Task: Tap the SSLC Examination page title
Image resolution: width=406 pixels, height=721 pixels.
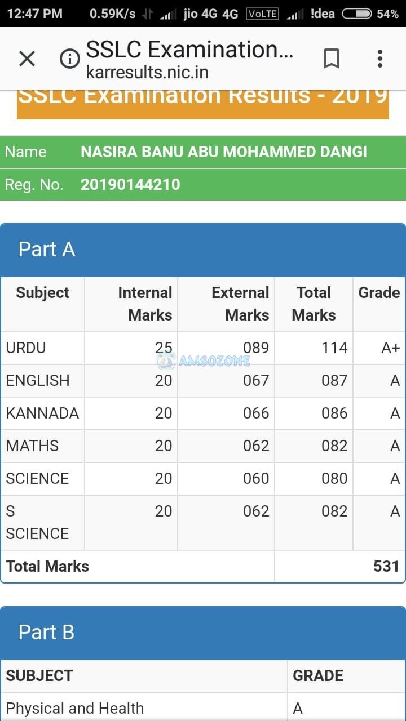Action: 189,50
